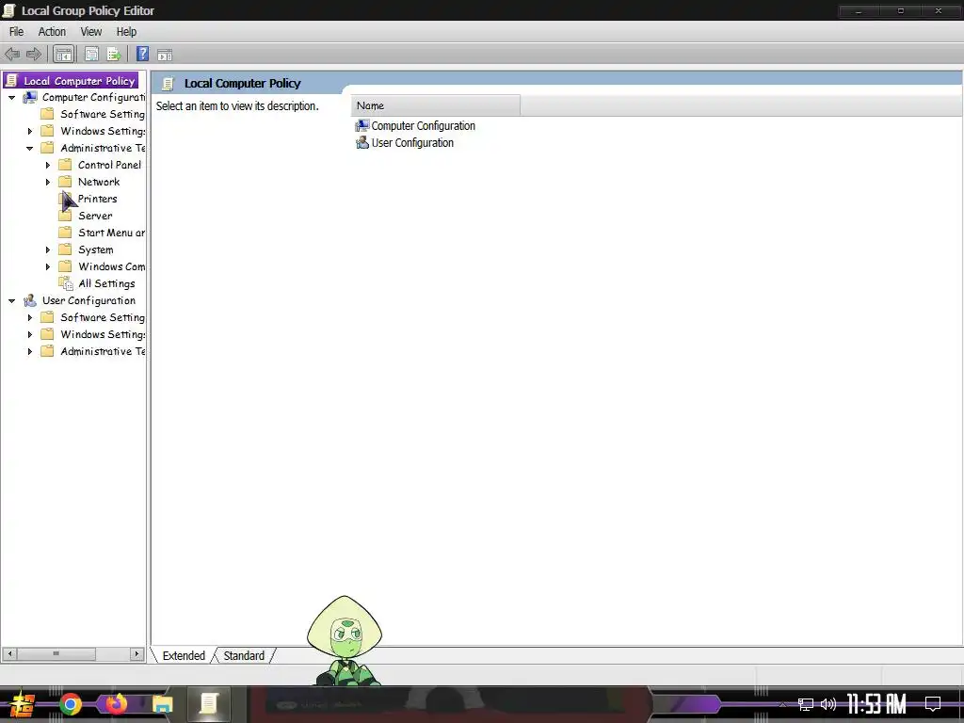The width and height of the screenshot is (964, 723).
Task: Select the All Settings tree item label
Action: pyautogui.click(x=106, y=283)
